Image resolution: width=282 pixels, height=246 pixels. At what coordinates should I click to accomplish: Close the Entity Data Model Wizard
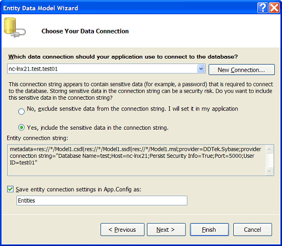click(274, 8)
